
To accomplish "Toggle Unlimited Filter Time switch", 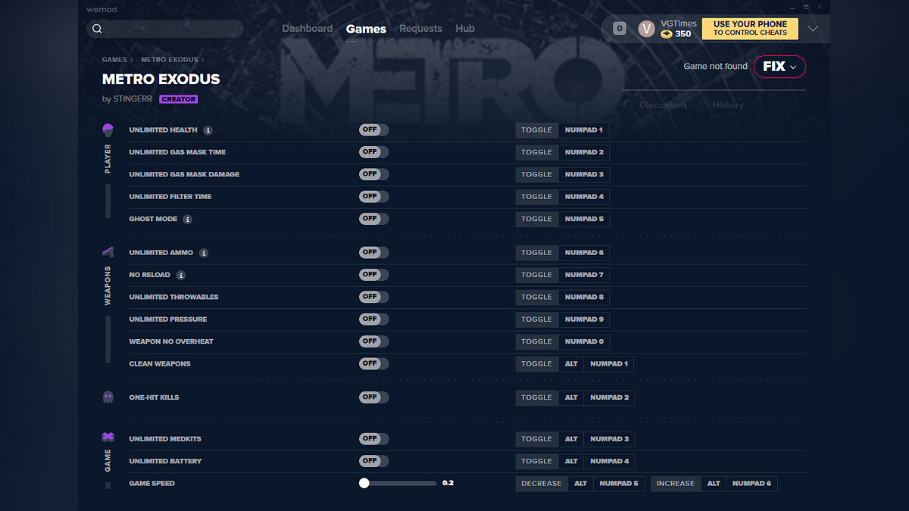I will (x=374, y=197).
